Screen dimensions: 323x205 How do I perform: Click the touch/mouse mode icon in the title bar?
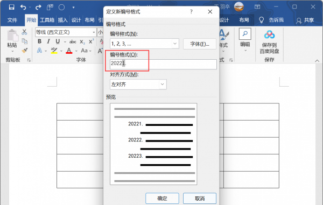[50, 8]
